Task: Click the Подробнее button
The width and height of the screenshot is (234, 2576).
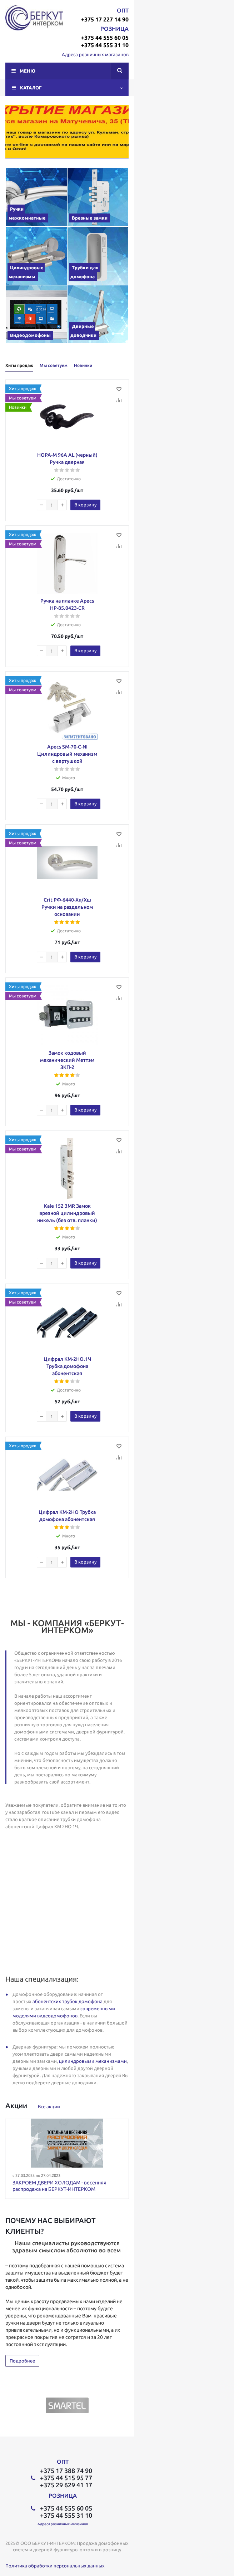Action: point(22,2361)
